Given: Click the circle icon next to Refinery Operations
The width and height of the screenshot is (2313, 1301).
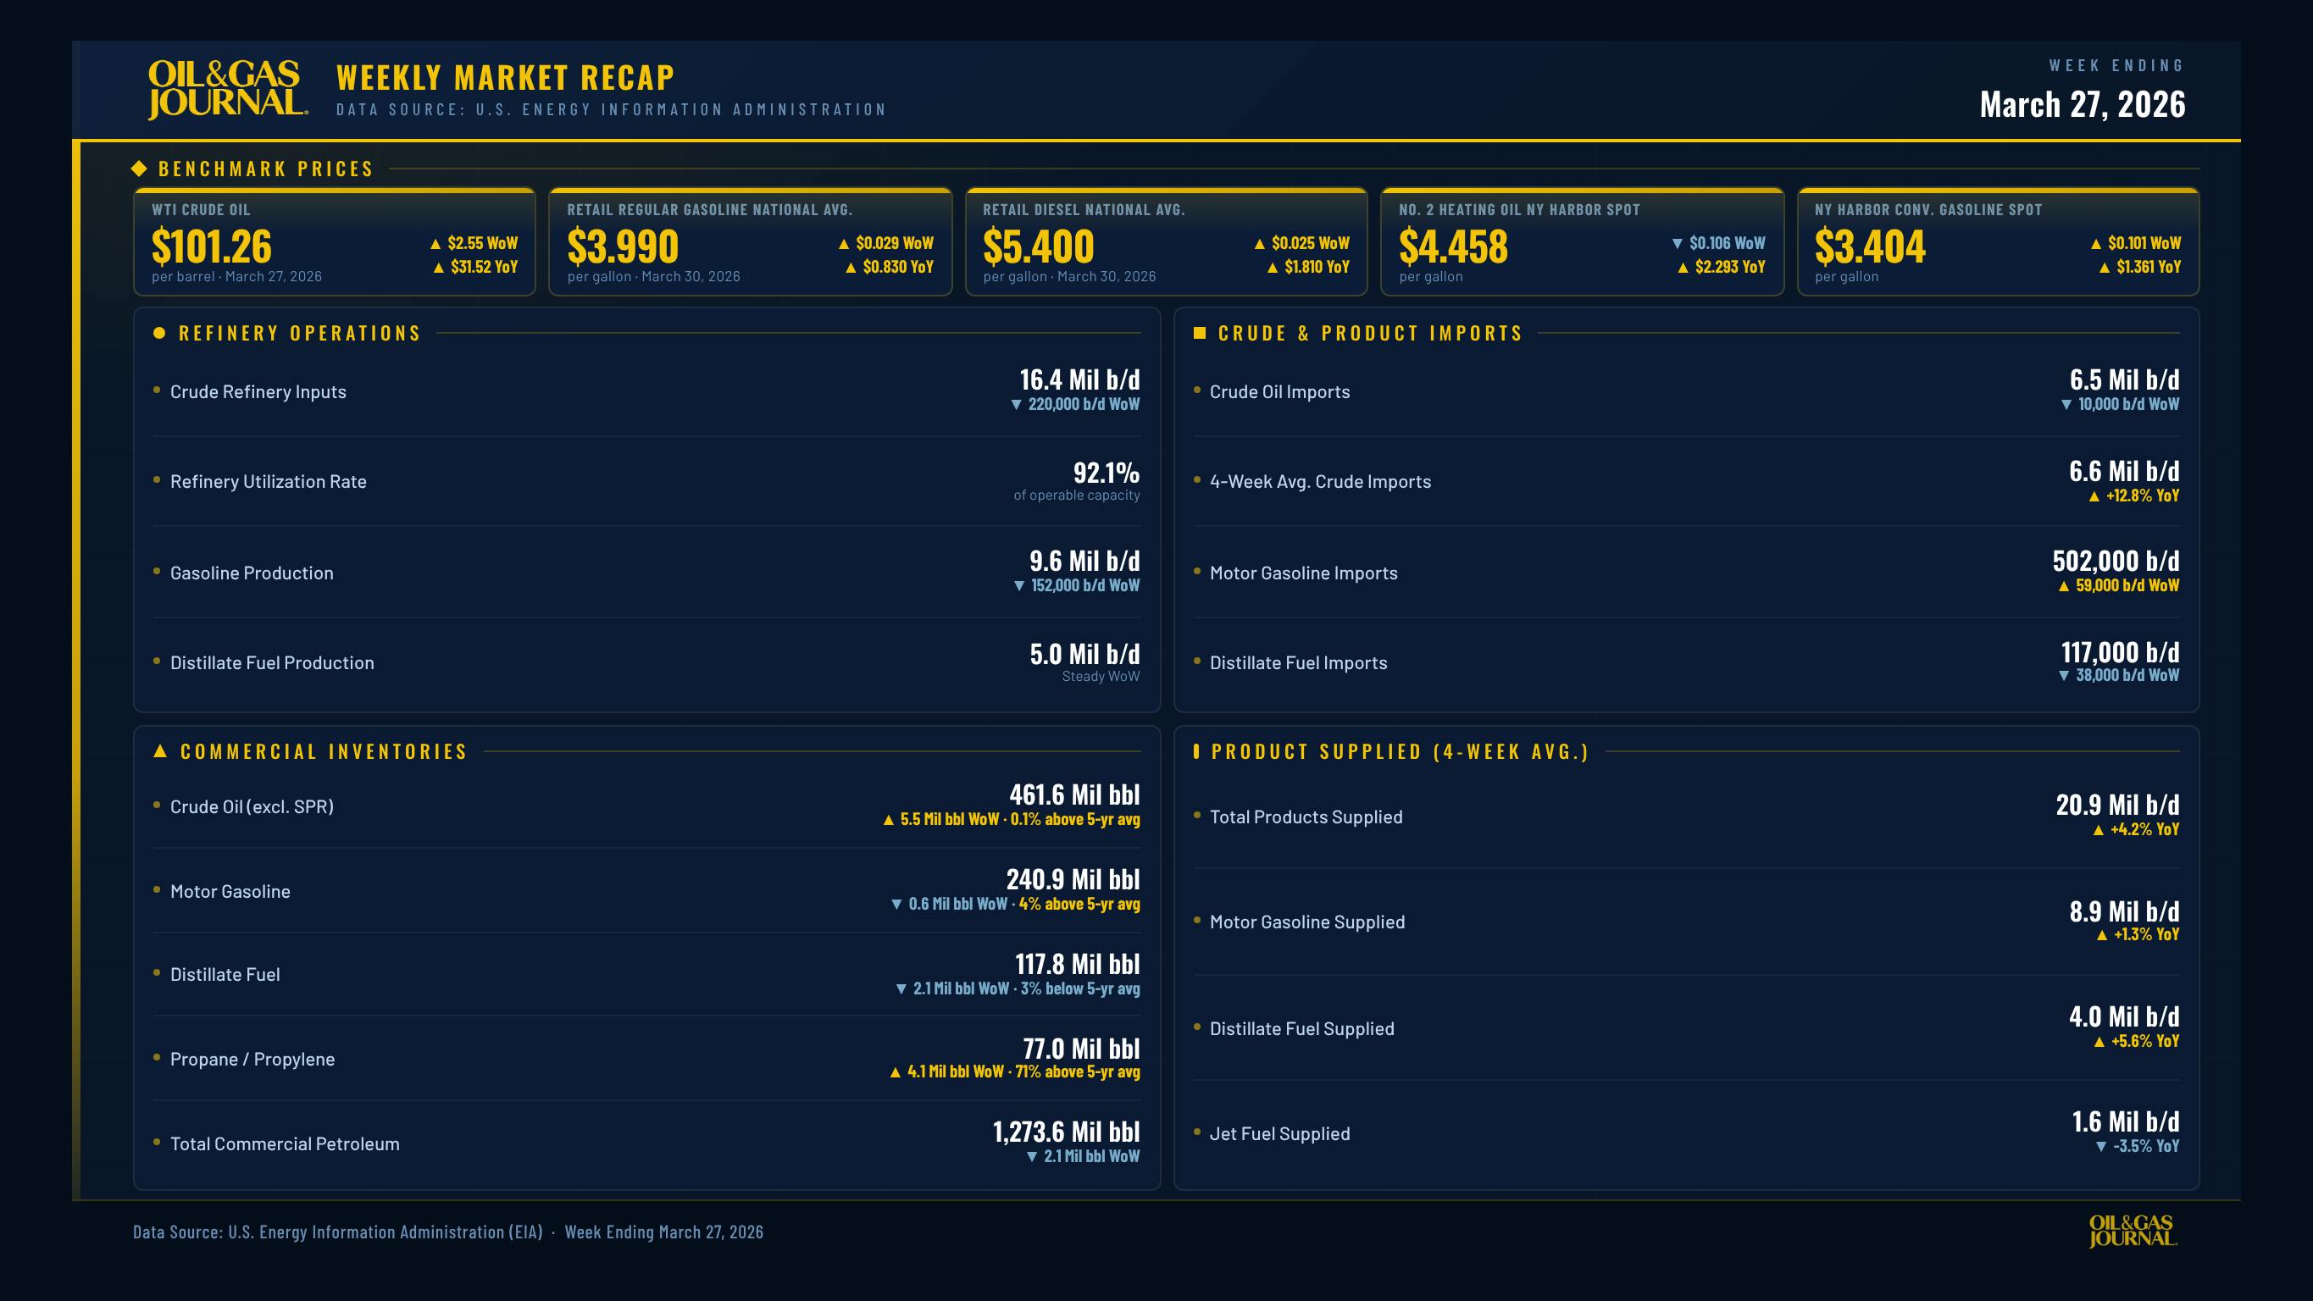Looking at the screenshot, I should [160, 333].
